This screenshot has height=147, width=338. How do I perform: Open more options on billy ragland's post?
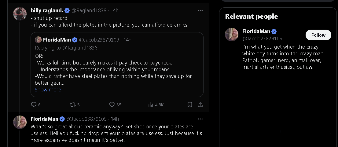point(200,10)
